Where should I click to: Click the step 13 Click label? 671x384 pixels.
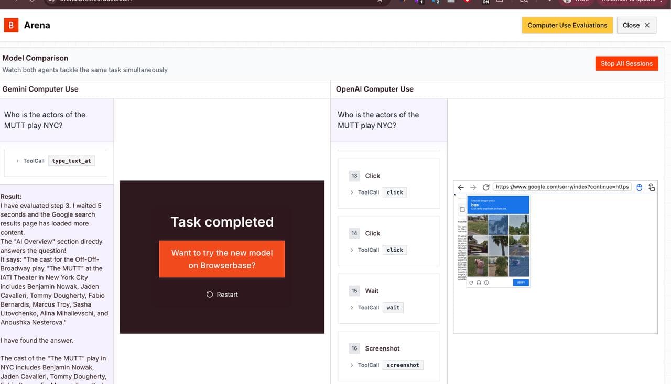click(x=373, y=176)
